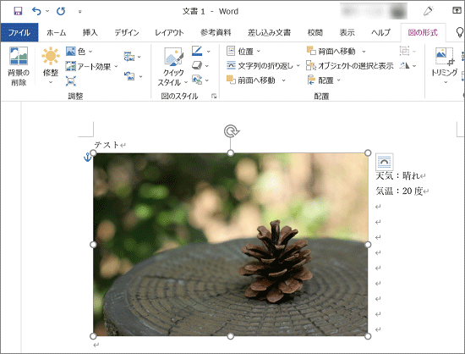Click the top-left picture resize handle
Viewport: 465px width, 354px height.
(93, 153)
